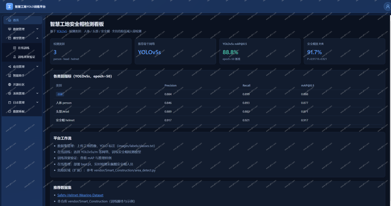Expand the 系统管理 menu chevron
The image size is (391, 206).
point(37,93)
